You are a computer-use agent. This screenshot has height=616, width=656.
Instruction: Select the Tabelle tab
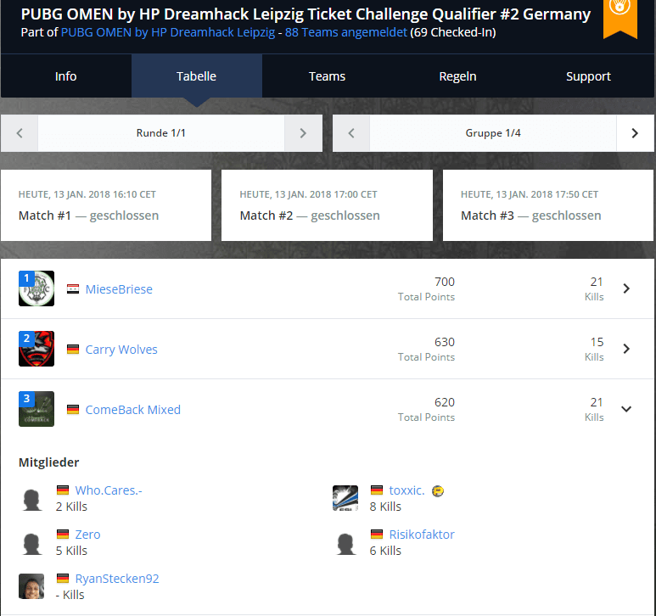pos(197,76)
